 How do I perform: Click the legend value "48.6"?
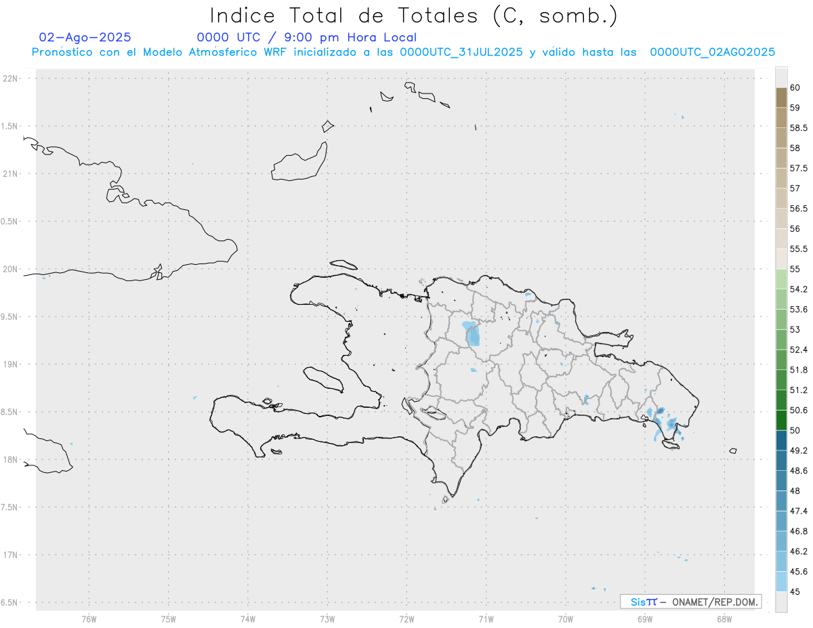tap(799, 471)
